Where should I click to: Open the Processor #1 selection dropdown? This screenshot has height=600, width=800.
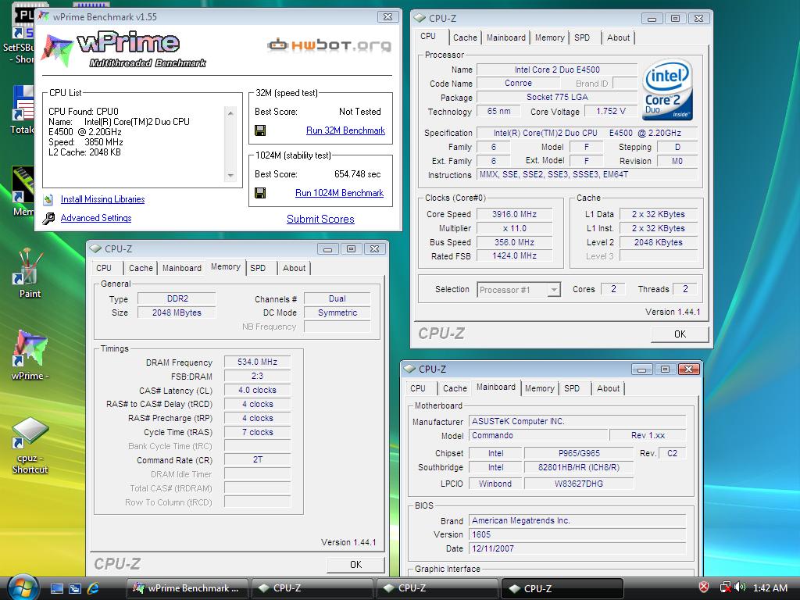point(553,290)
